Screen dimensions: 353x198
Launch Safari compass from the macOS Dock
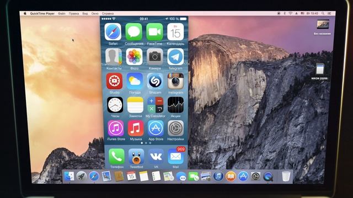click(x=94, y=176)
